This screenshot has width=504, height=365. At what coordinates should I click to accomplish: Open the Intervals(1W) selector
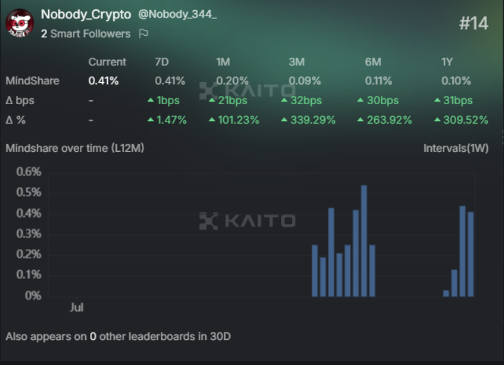456,148
